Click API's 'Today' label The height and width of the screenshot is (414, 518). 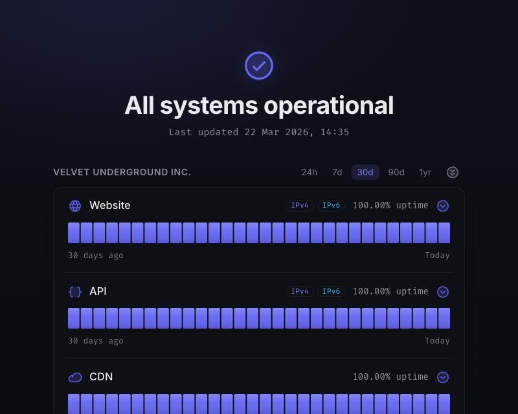(437, 341)
